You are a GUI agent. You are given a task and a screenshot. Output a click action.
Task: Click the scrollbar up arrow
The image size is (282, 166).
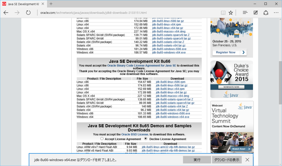tap(280, 20)
